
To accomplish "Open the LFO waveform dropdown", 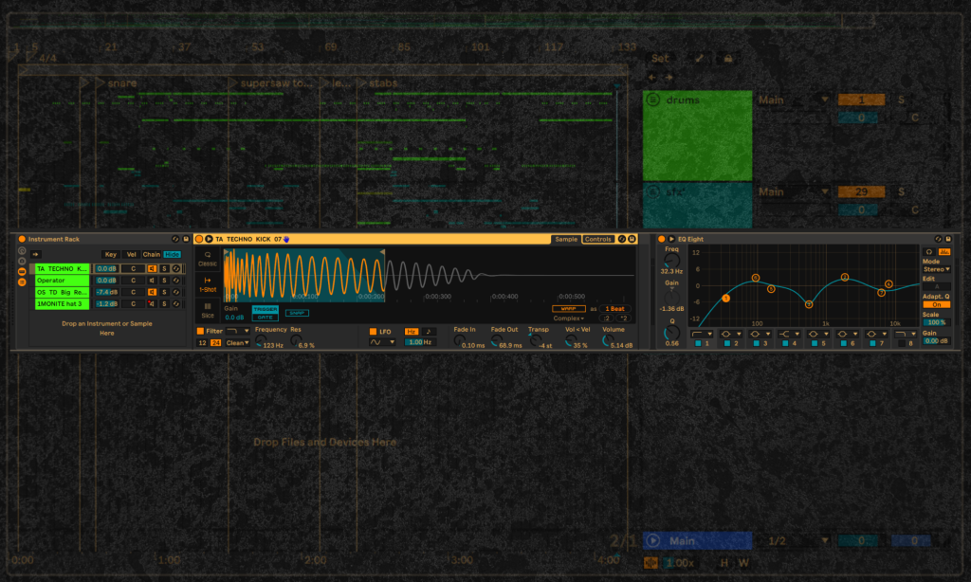I will [381, 342].
